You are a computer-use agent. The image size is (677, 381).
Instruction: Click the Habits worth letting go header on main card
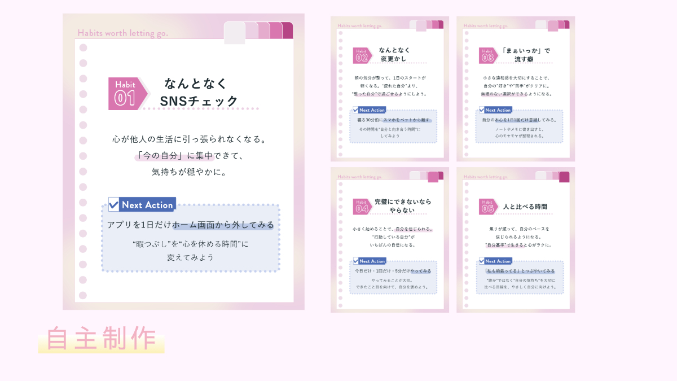pos(122,33)
